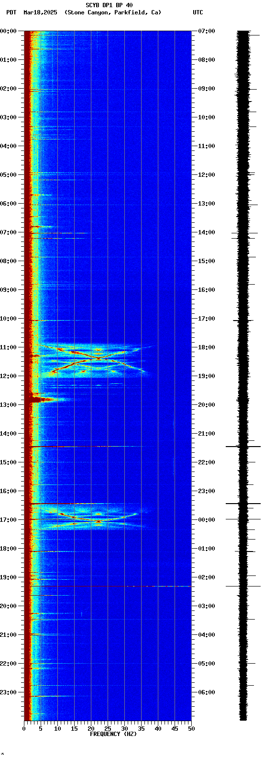Click the '35' tick label on the frequency axis
The height and width of the screenshot is (759, 264).
141,729
